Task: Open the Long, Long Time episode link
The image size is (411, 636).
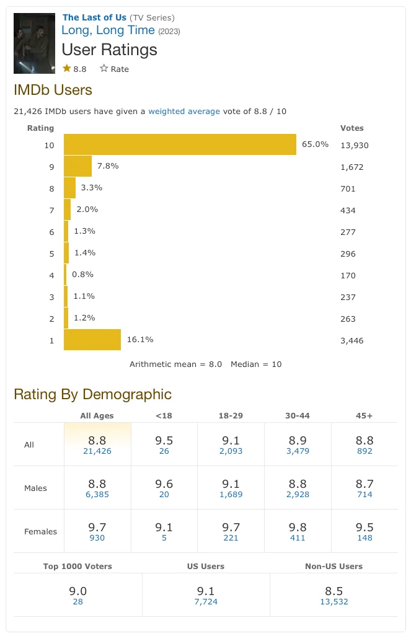Action: [108, 30]
